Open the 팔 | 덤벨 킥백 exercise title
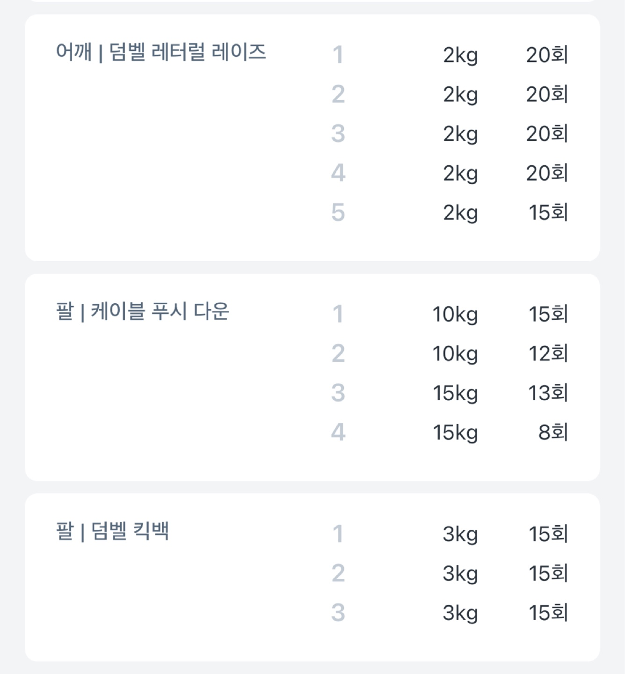The height and width of the screenshot is (674, 625). click(112, 531)
